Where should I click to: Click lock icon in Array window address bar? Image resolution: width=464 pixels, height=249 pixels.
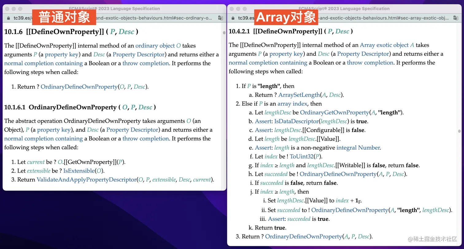[233, 18]
